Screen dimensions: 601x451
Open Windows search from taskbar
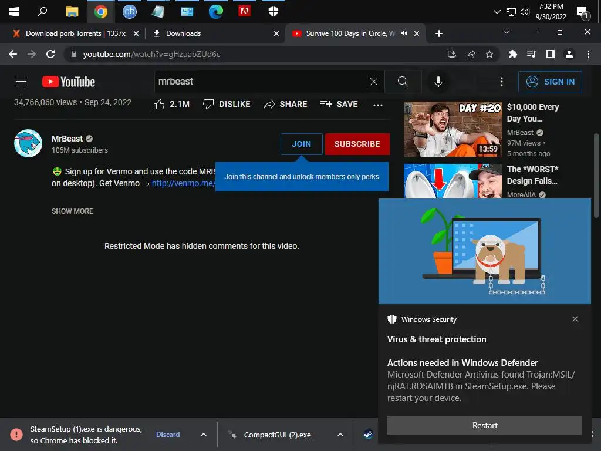click(42, 12)
